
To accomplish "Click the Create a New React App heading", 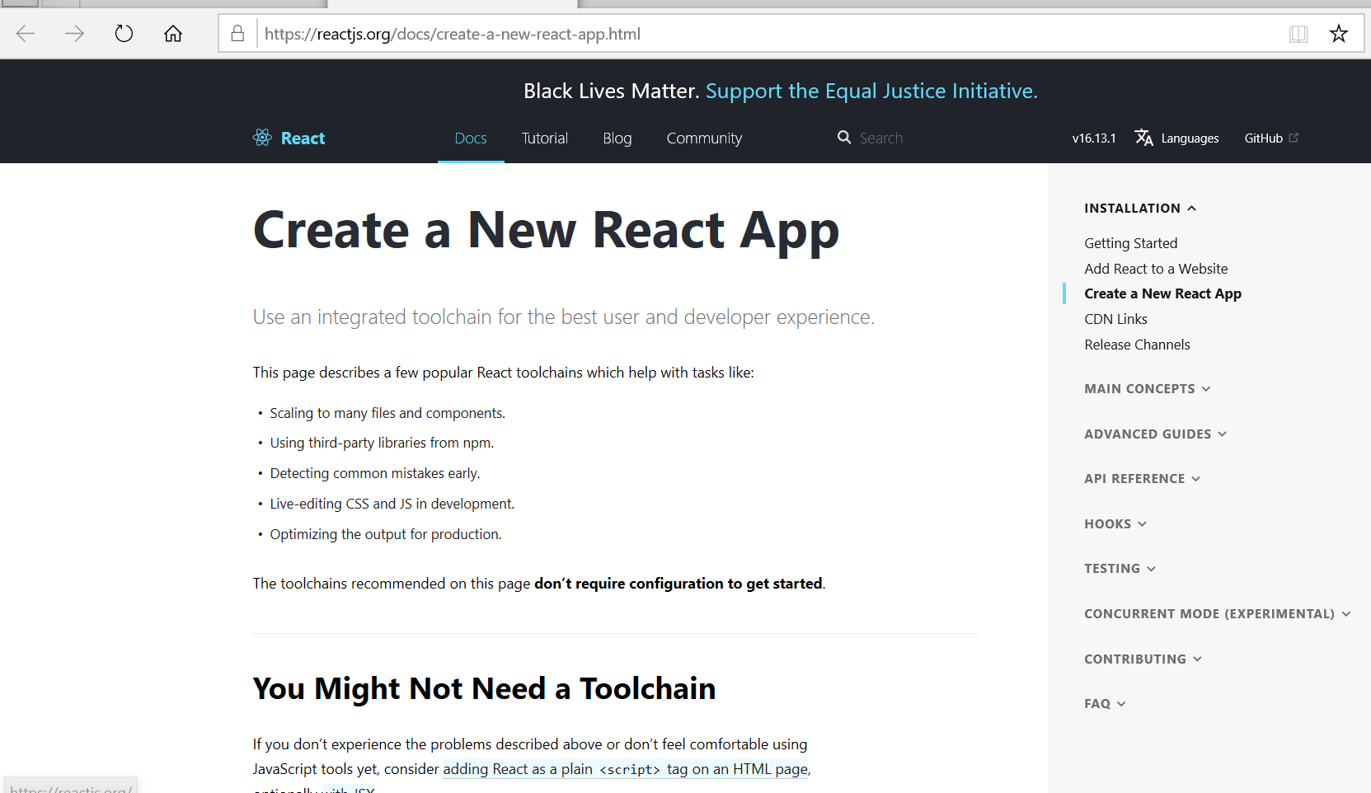I will 546,230.
